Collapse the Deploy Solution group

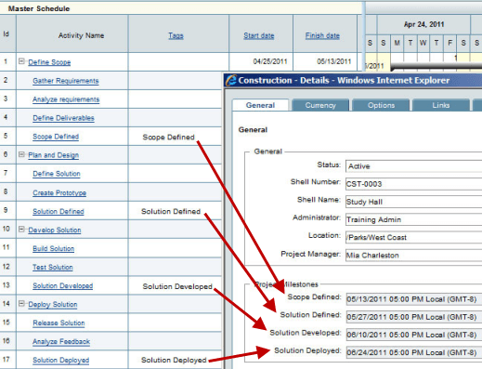(21, 304)
